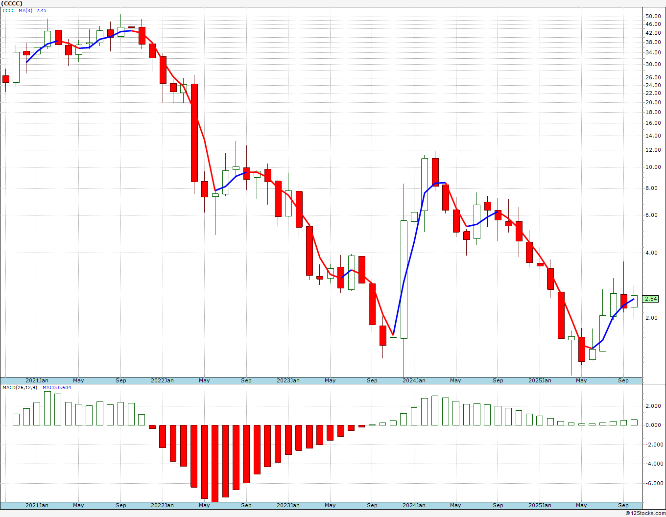Click the 24.00 price axis label
The height and width of the screenshot is (517, 666).
(x=653, y=85)
